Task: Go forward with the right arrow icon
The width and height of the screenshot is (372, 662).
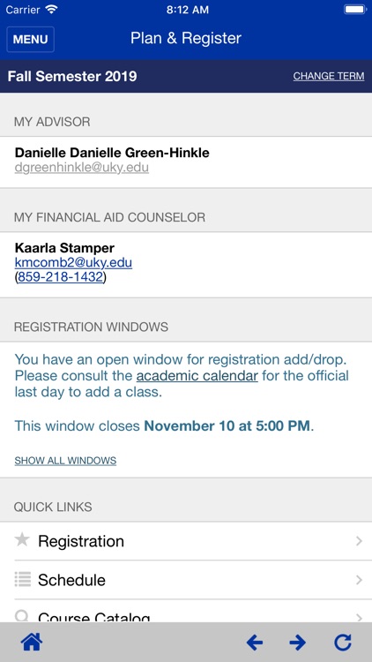Action: (x=298, y=643)
